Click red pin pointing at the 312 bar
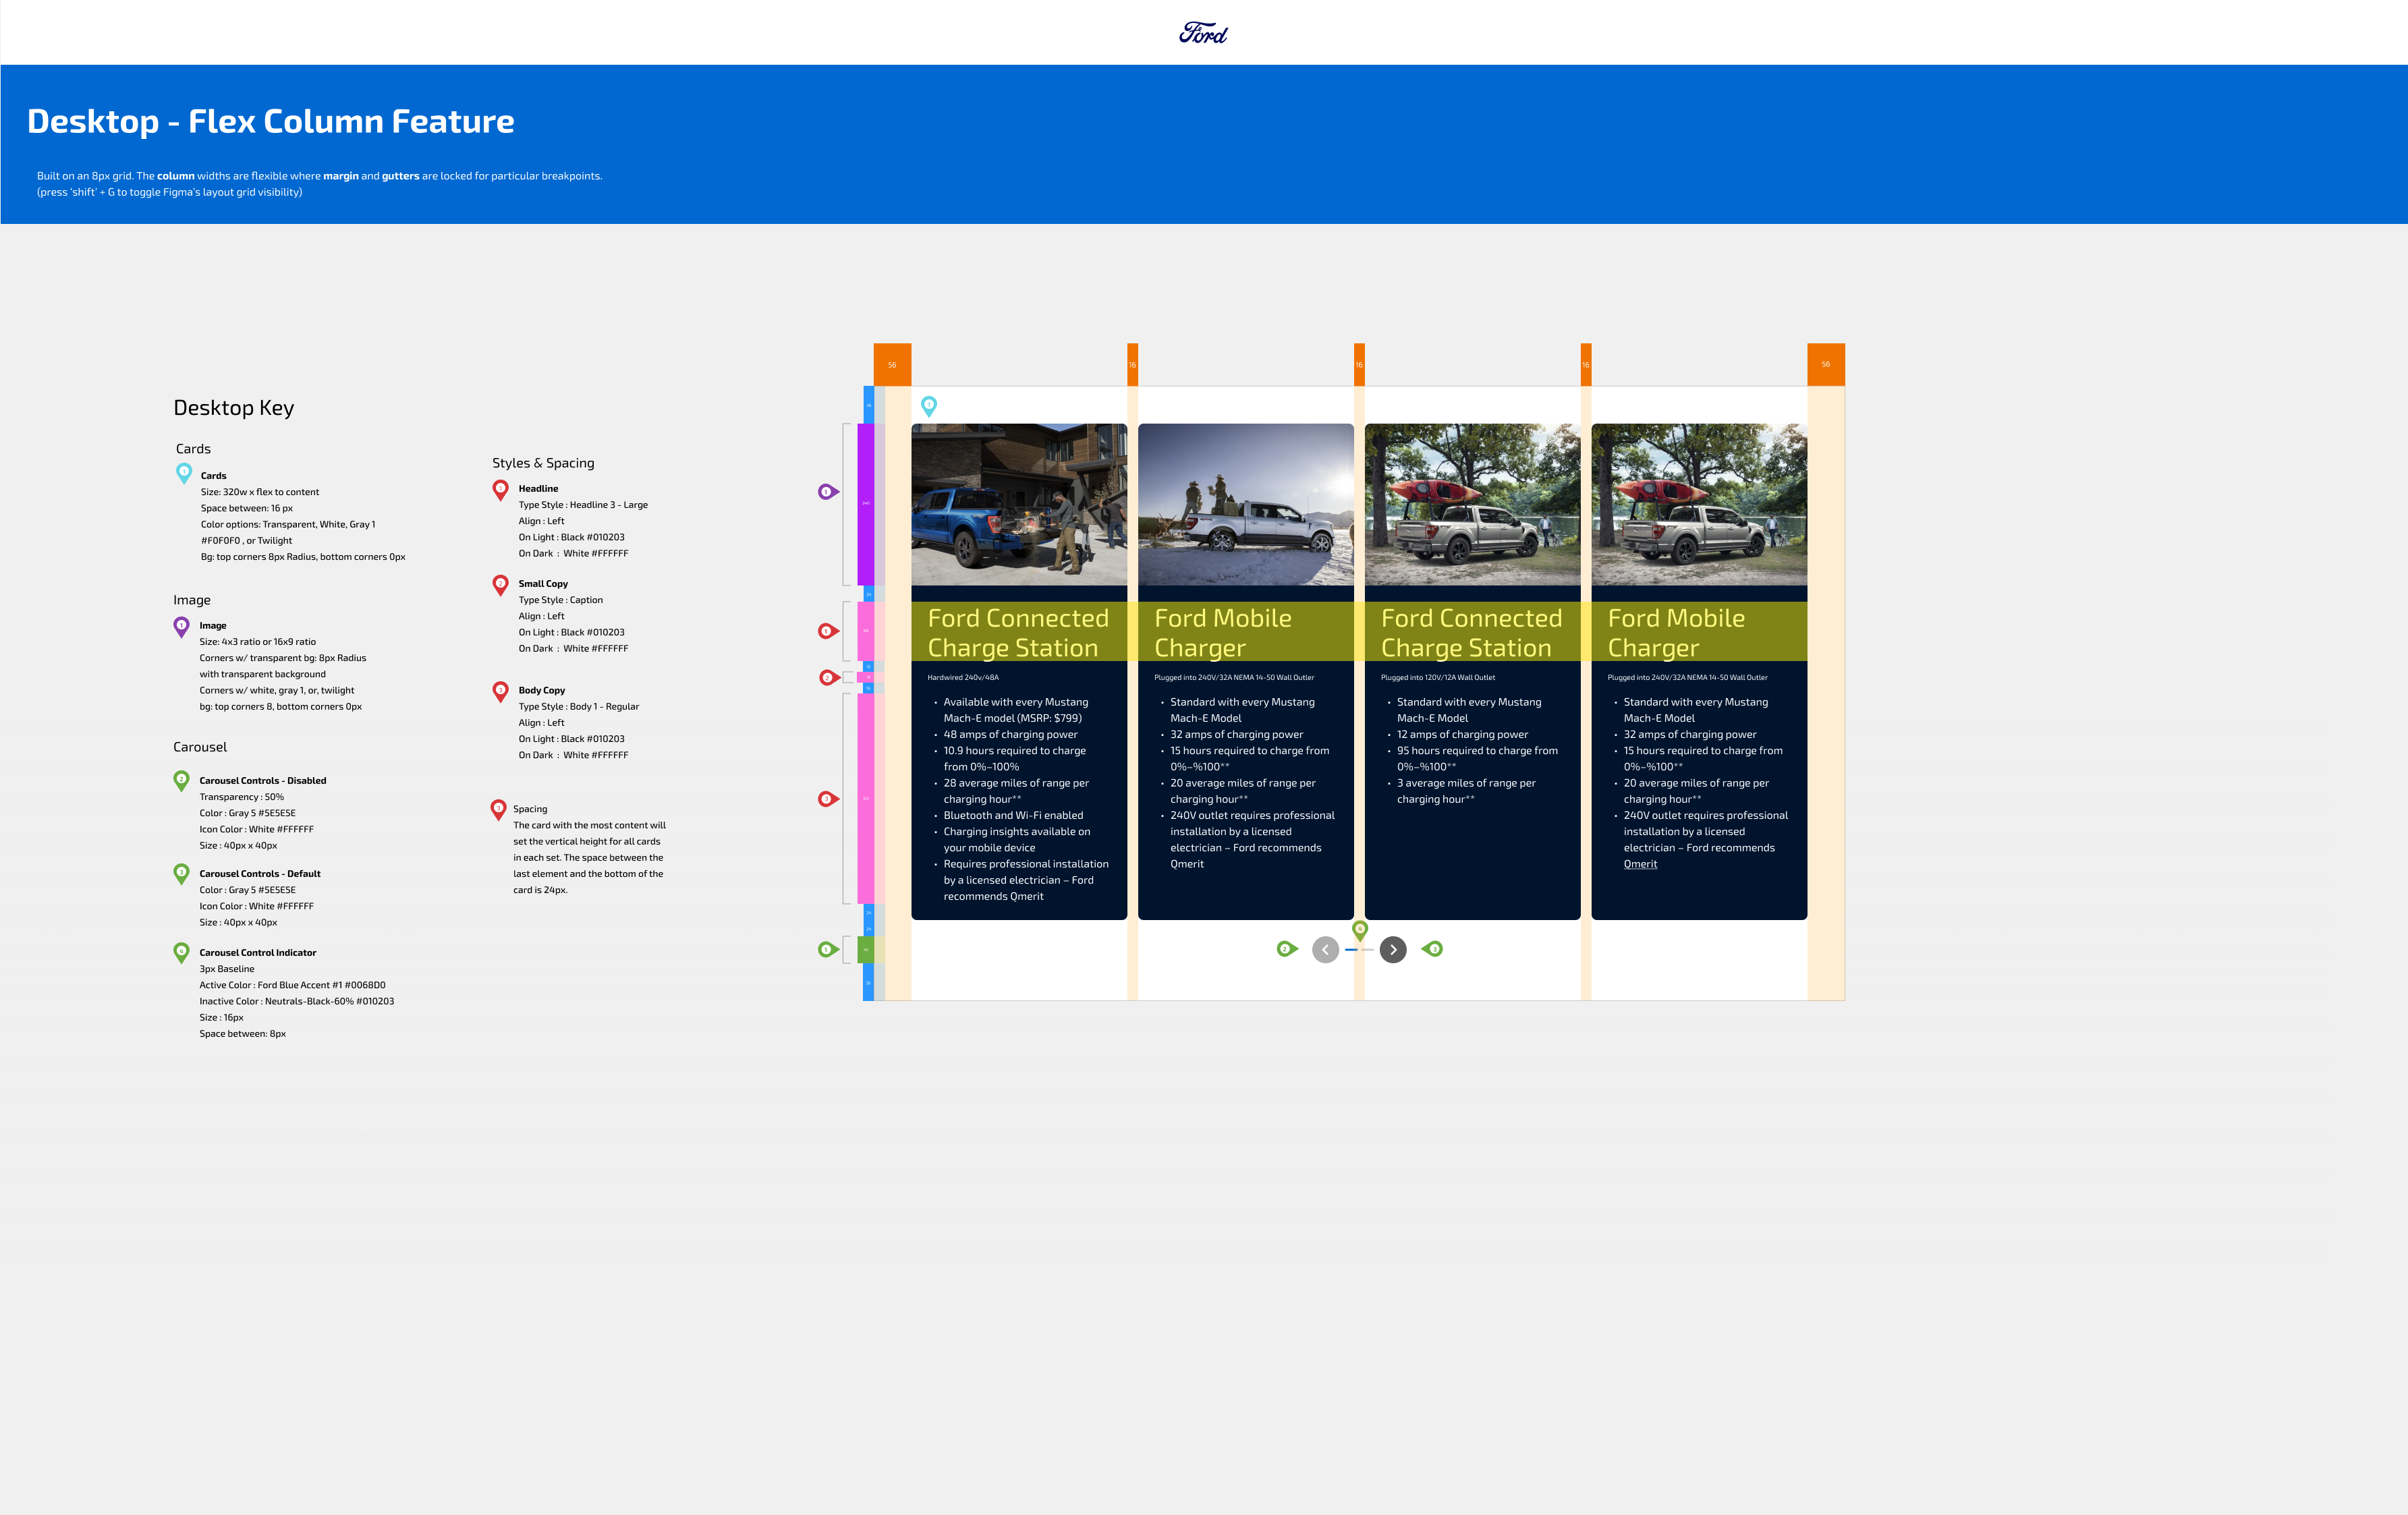 point(828,799)
